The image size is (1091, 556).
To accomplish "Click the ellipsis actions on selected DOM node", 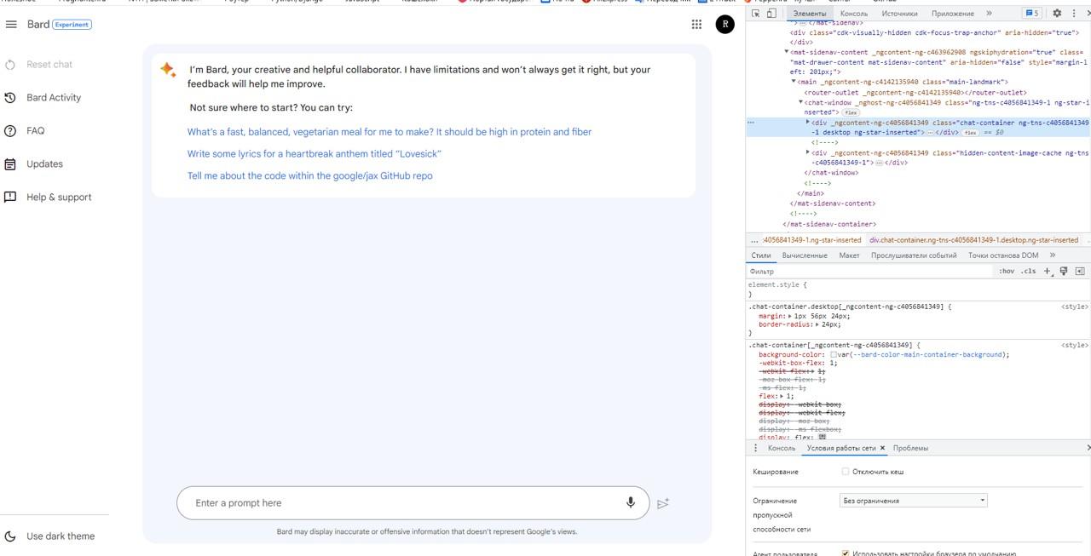I will [751, 123].
